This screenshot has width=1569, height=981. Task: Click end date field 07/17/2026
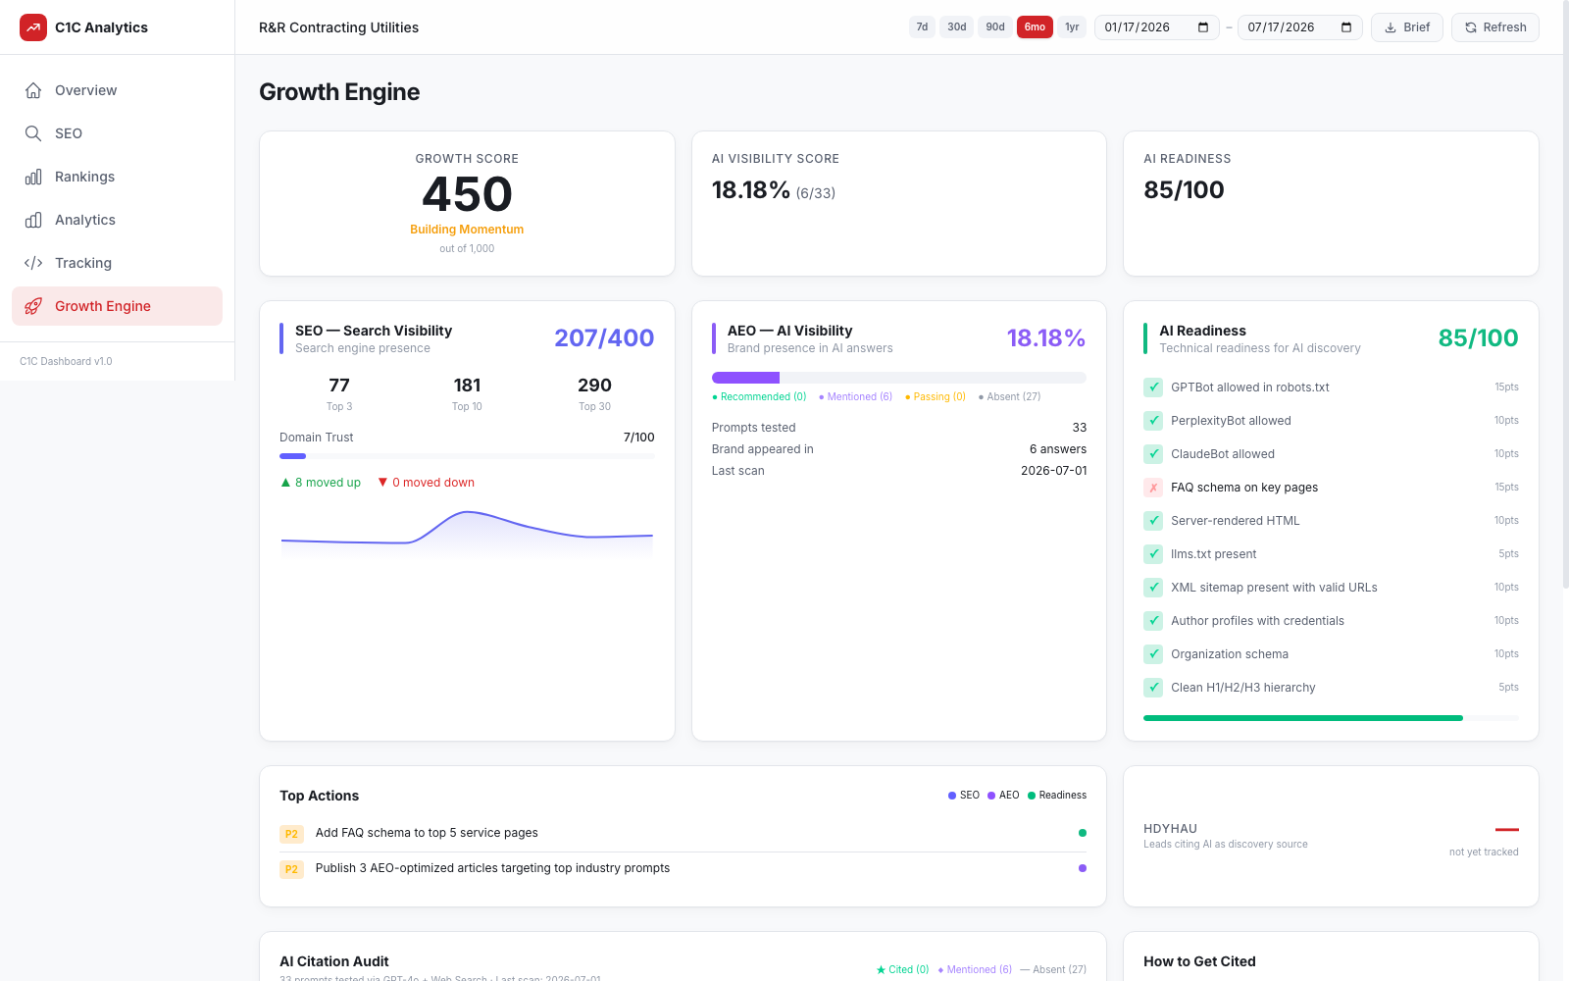[1299, 27]
